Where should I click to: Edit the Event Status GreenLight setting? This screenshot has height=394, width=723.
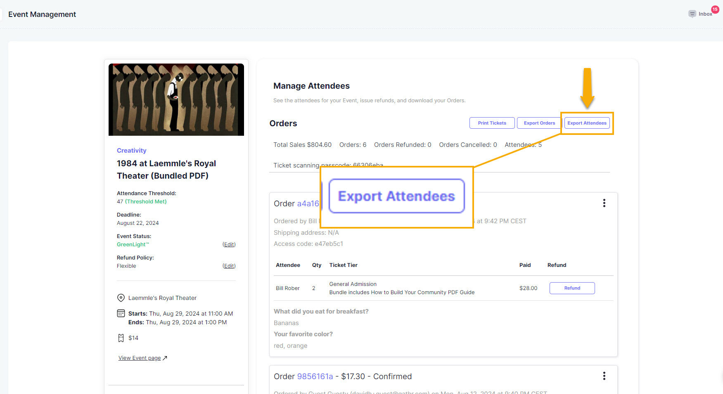(x=229, y=245)
